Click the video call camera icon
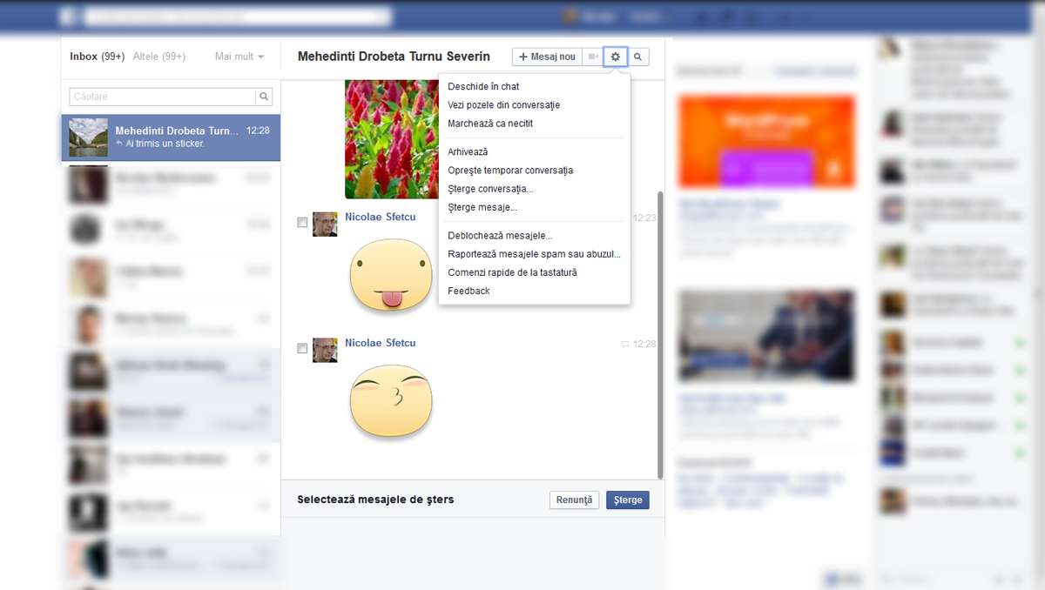Viewport: 1045px width, 590px height. (593, 57)
